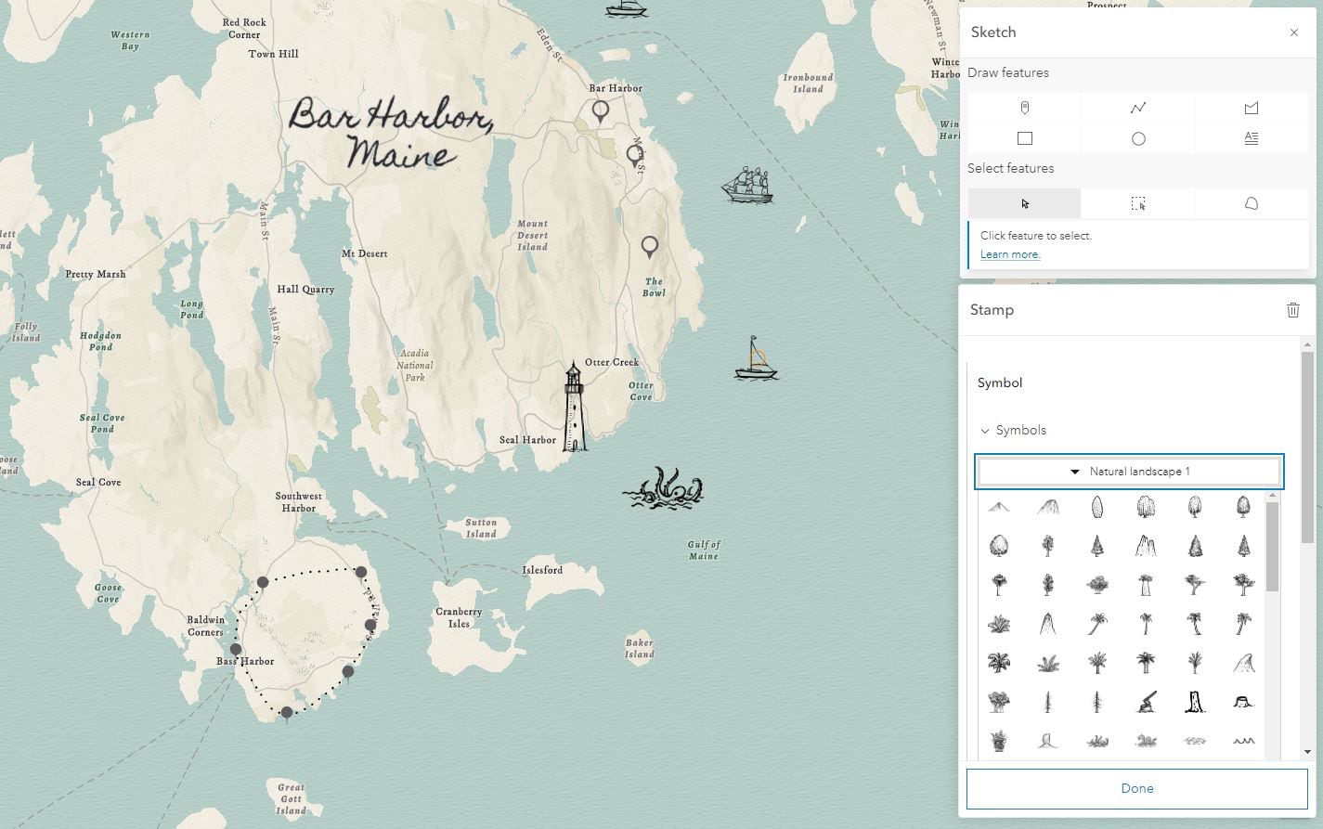Image resolution: width=1323 pixels, height=829 pixels.
Task: Close the Sketch panel
Action: tap(1293, 32)
